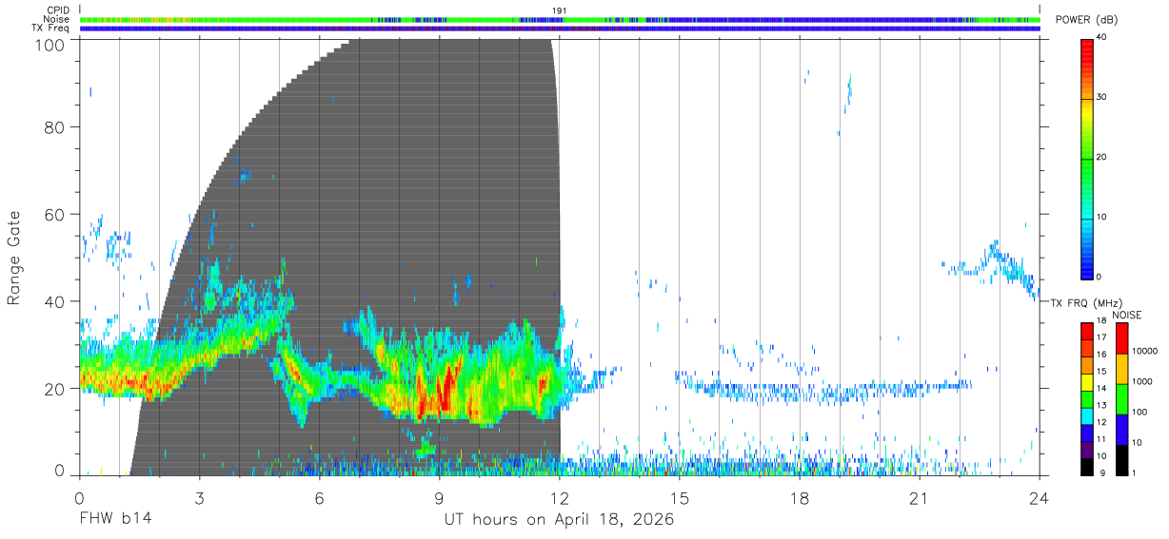Viewport: 1169px width, 539px height.
Task: Click the power scale value 20
Action: click(x=1103, y=158)
